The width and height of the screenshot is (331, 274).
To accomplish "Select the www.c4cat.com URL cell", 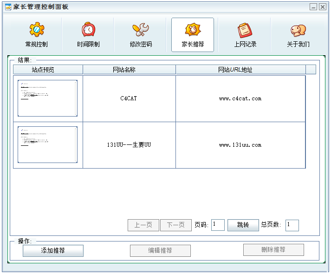I will (240, 98).
